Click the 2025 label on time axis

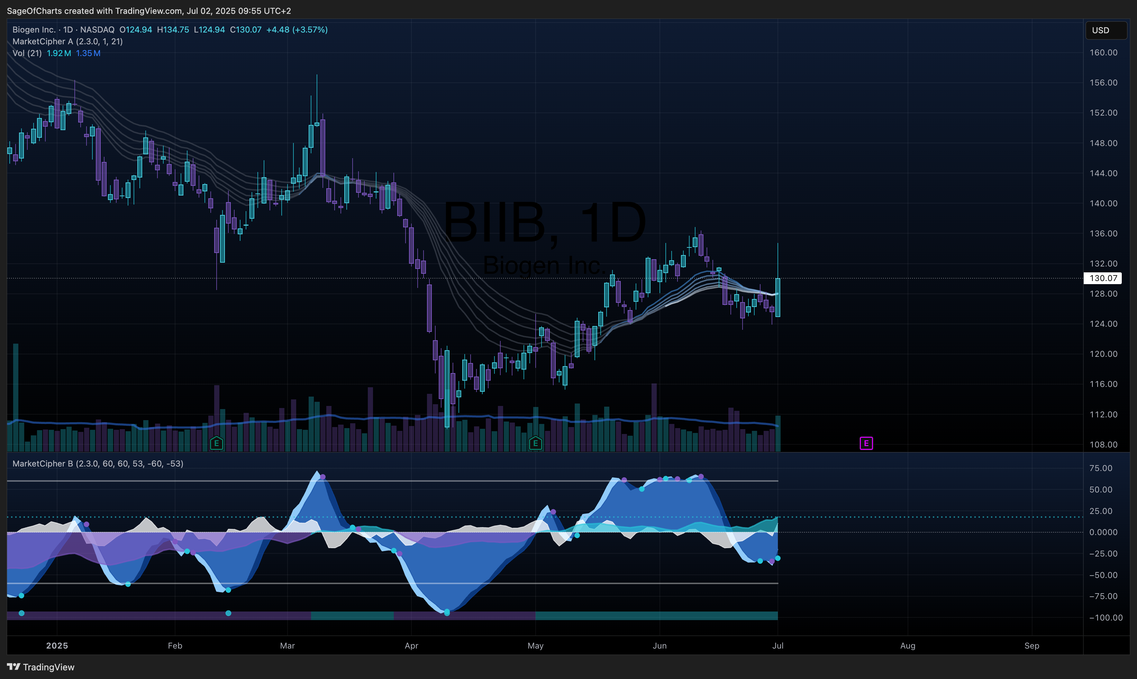point(57,645)
